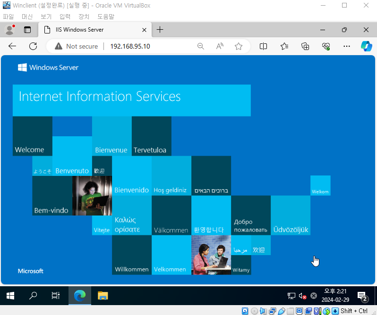Open VirtualBox 파일 menu

9,17
